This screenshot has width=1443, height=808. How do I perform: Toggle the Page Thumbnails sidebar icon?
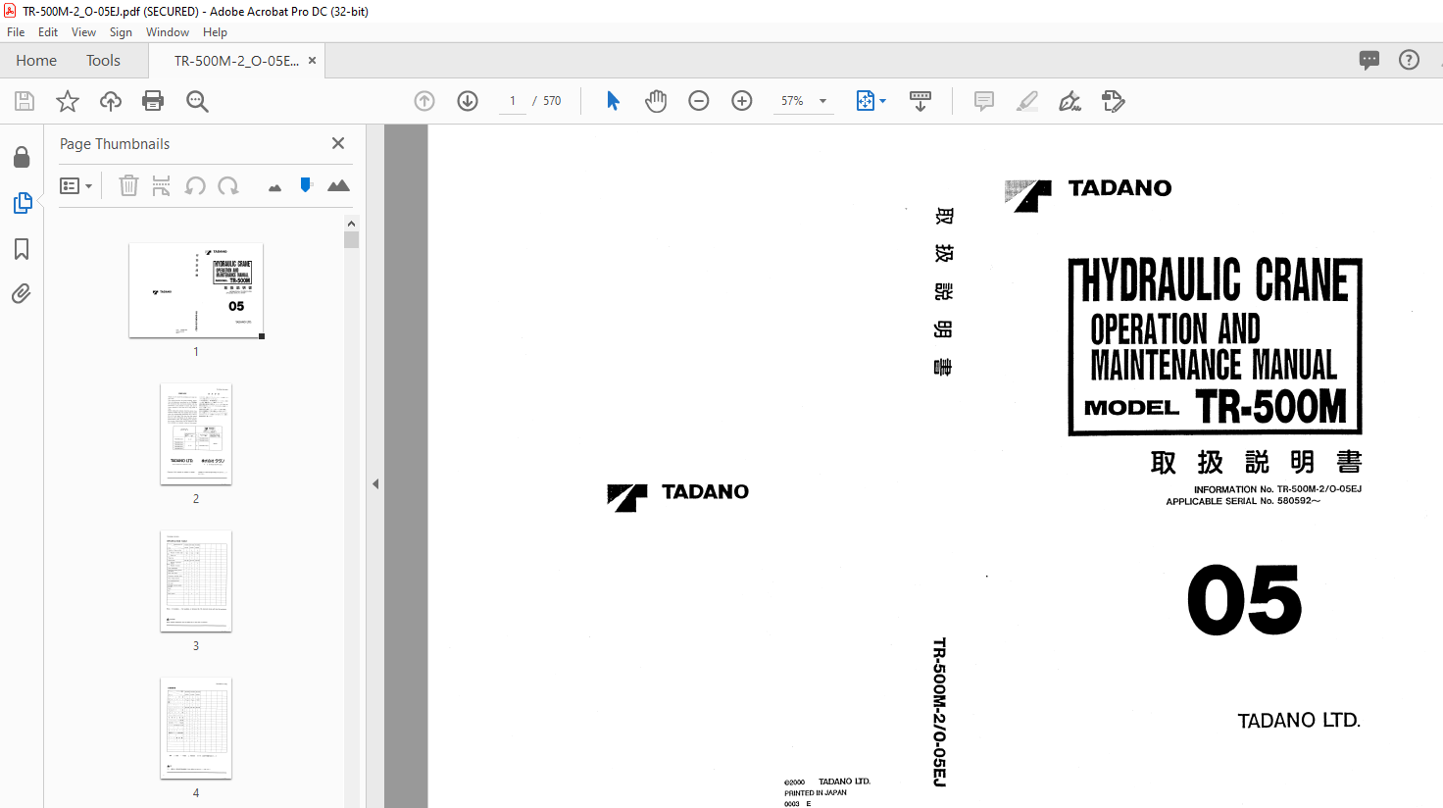pos(22,203)
